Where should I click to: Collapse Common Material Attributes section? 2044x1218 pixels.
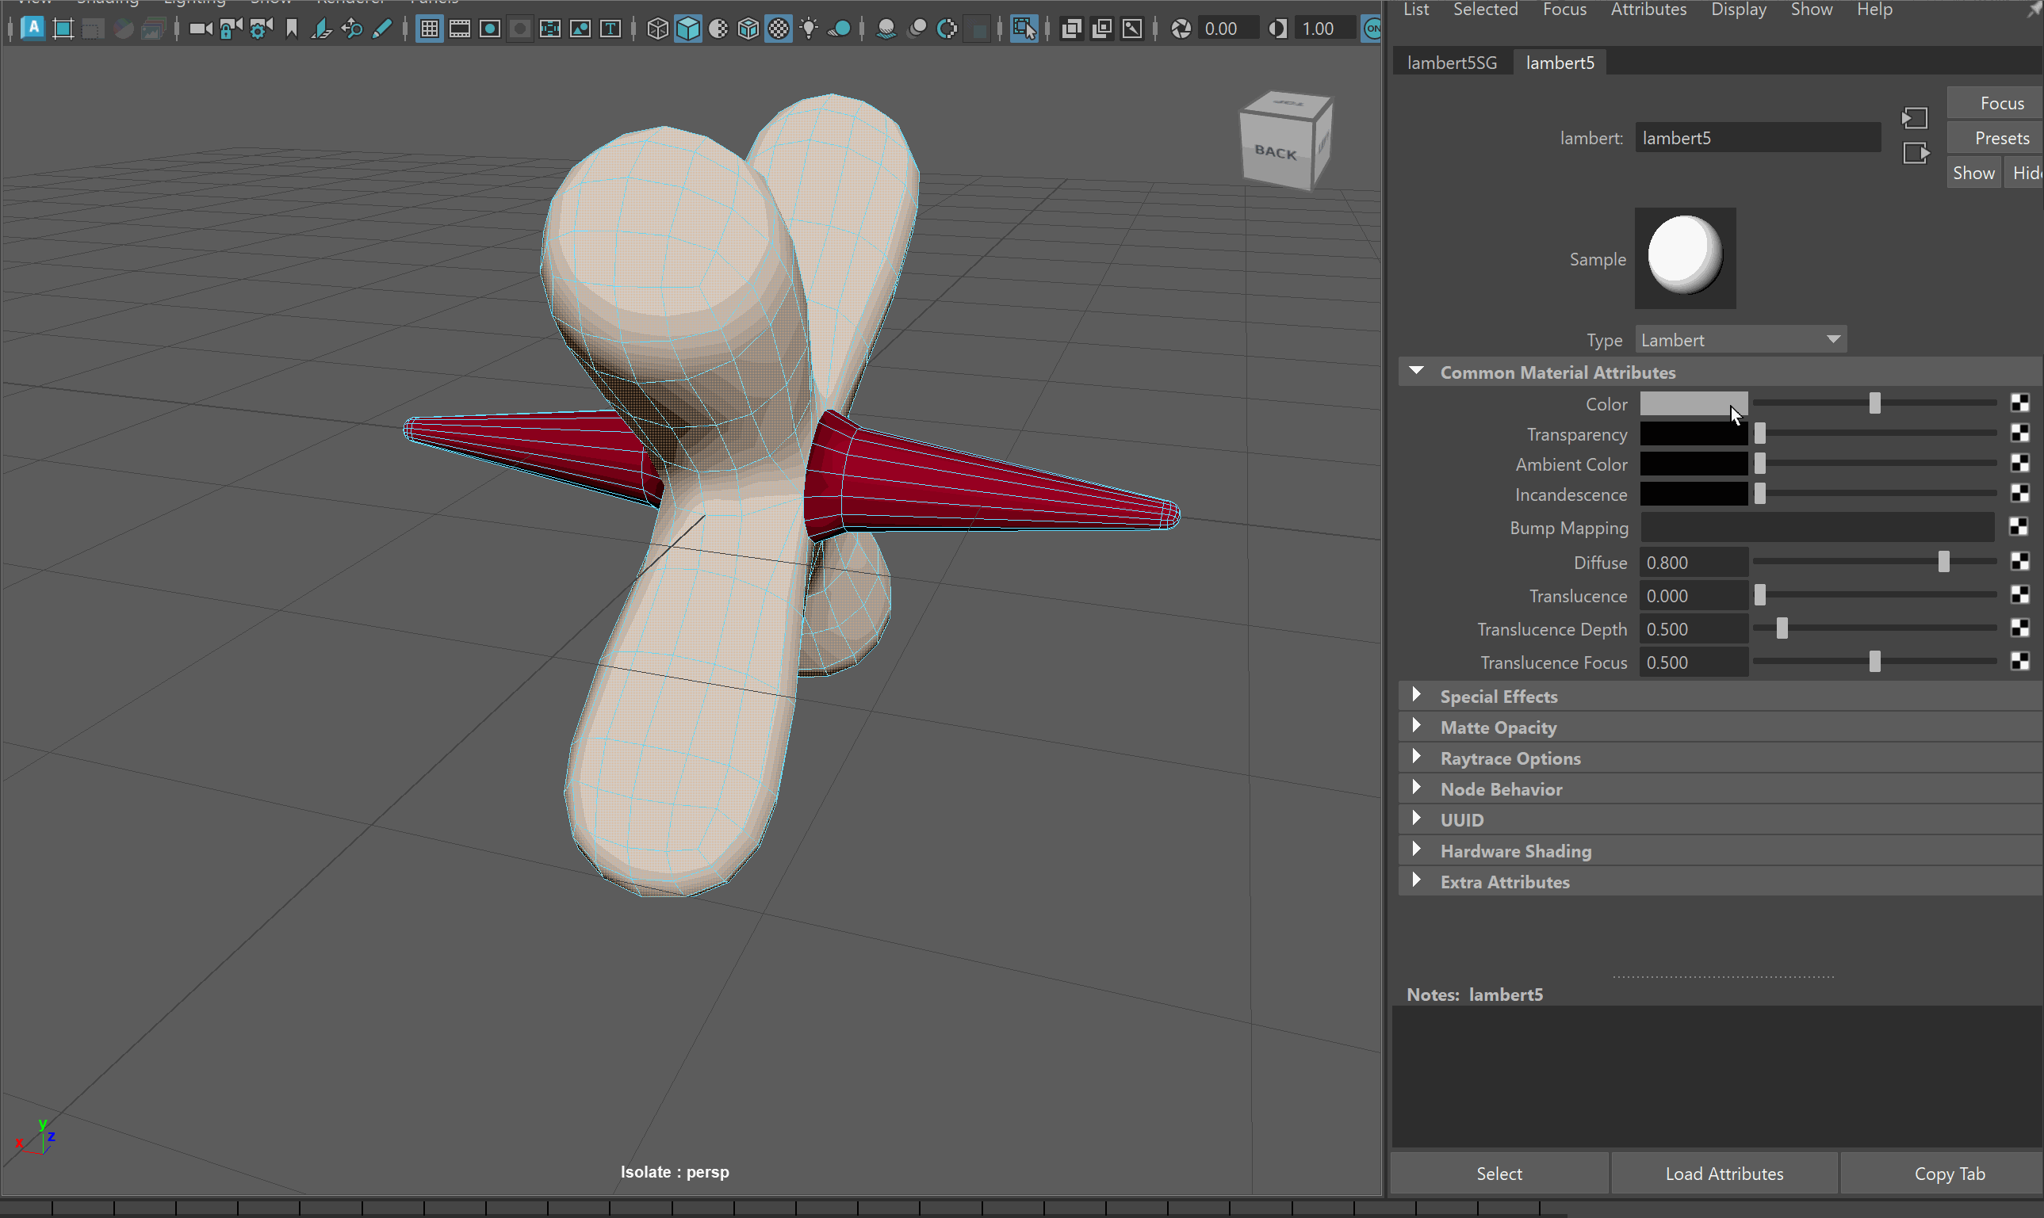coord(1417,372)
